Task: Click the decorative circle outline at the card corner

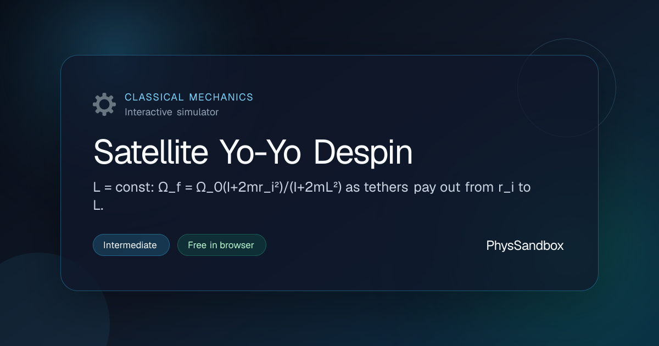Action: point(567,88)
